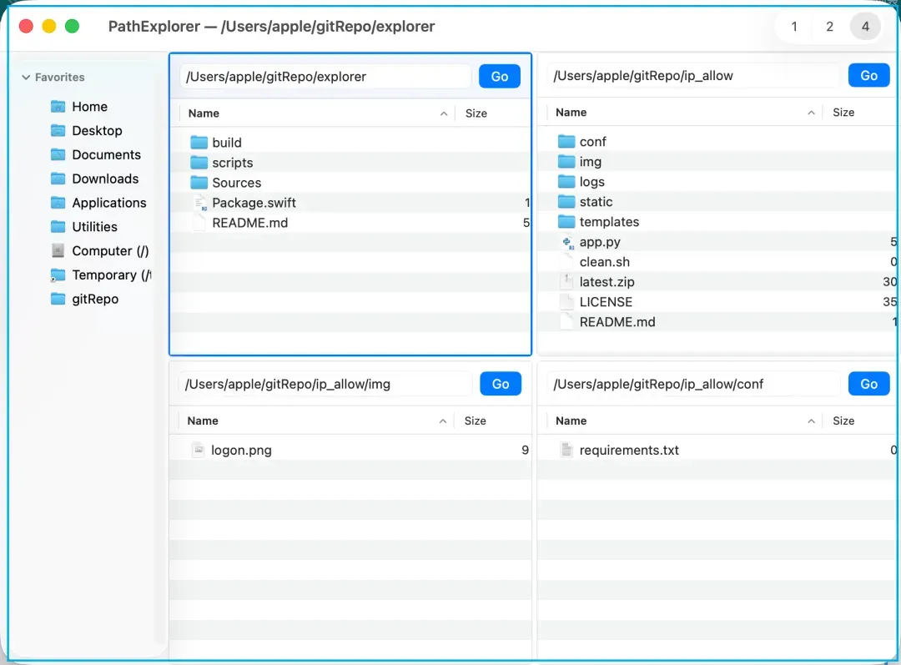The width and height of the screenshot is (901, 665).
Task: Open 'Applications' label in Favorites
Action: click(109, 203)
